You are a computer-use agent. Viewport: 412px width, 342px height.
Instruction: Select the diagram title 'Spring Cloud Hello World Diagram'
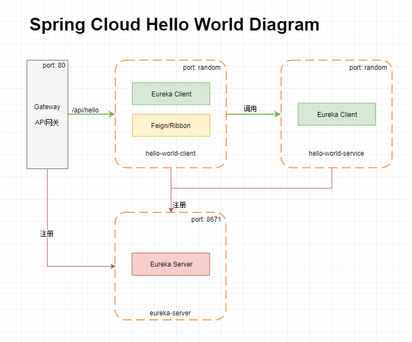[175, 25]
